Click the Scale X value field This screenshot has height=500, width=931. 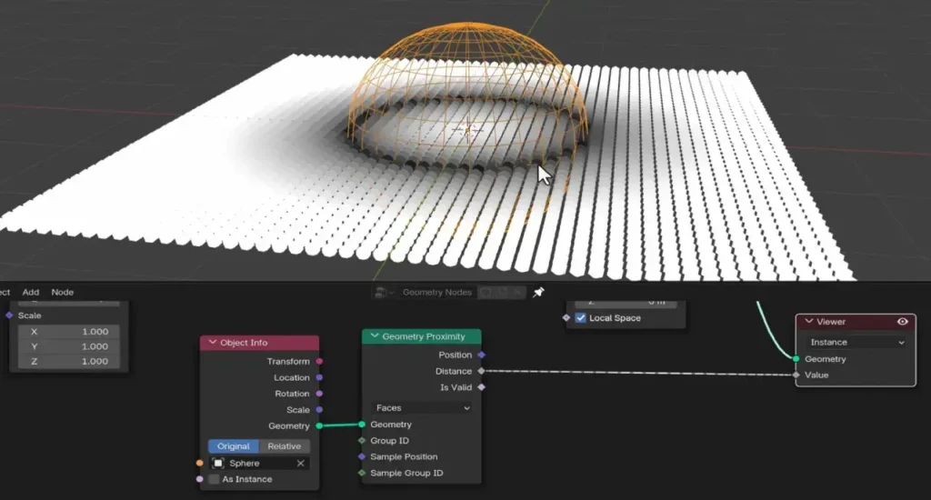tap(69, 332)
